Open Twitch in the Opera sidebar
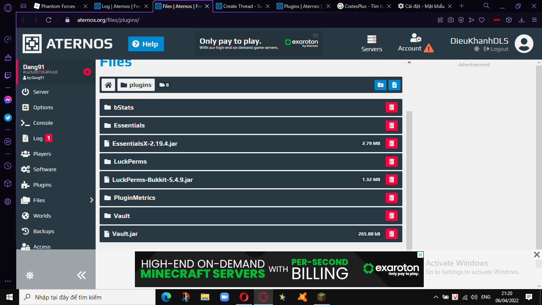The image size is (542, 305). (x=8, y=75)
